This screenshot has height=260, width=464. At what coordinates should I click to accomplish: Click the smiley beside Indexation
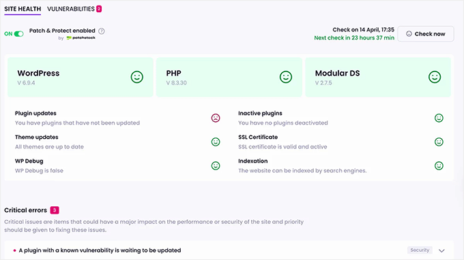[x=439, y=166]
